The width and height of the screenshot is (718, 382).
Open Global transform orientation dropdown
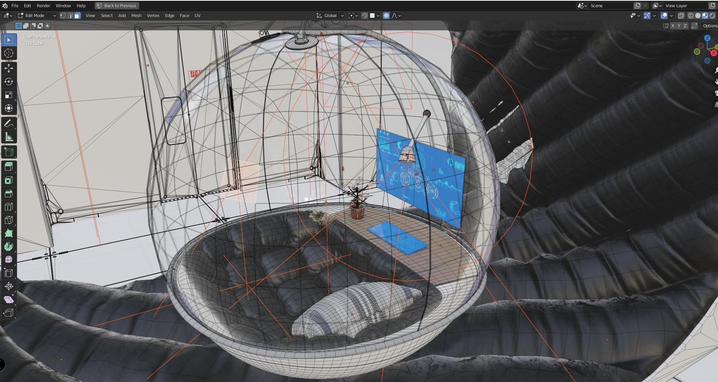[330, 16]
